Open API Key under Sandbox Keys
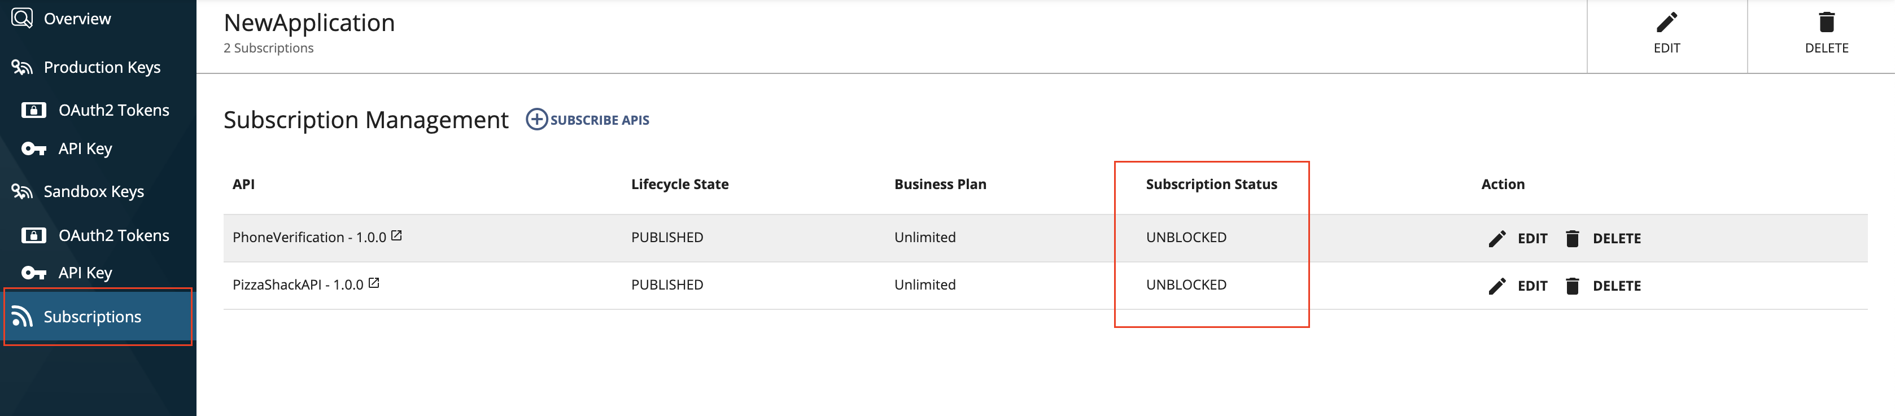This screenshot has height=416, width=1895. pos(85,273)
